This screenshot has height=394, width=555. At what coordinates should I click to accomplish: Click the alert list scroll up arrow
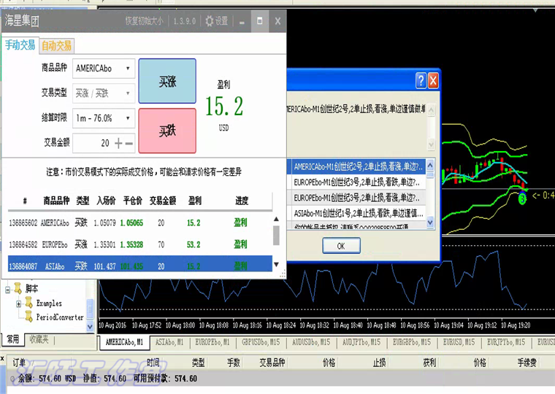tap(430, 165)
